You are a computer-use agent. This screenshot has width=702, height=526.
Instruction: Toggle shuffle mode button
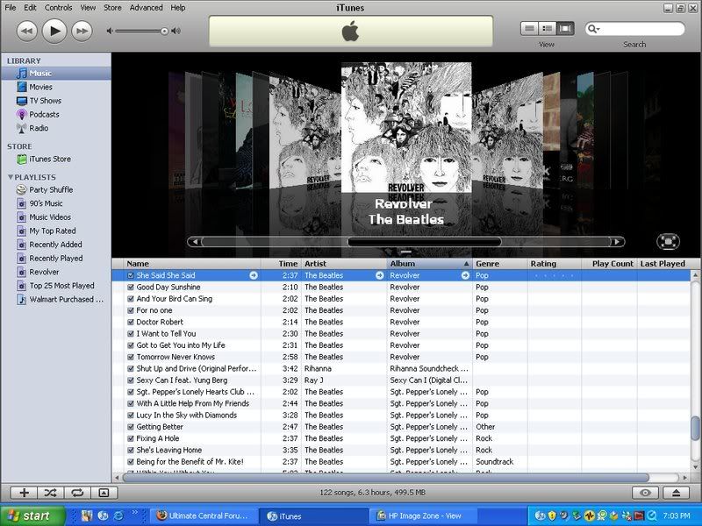[51, 493]
